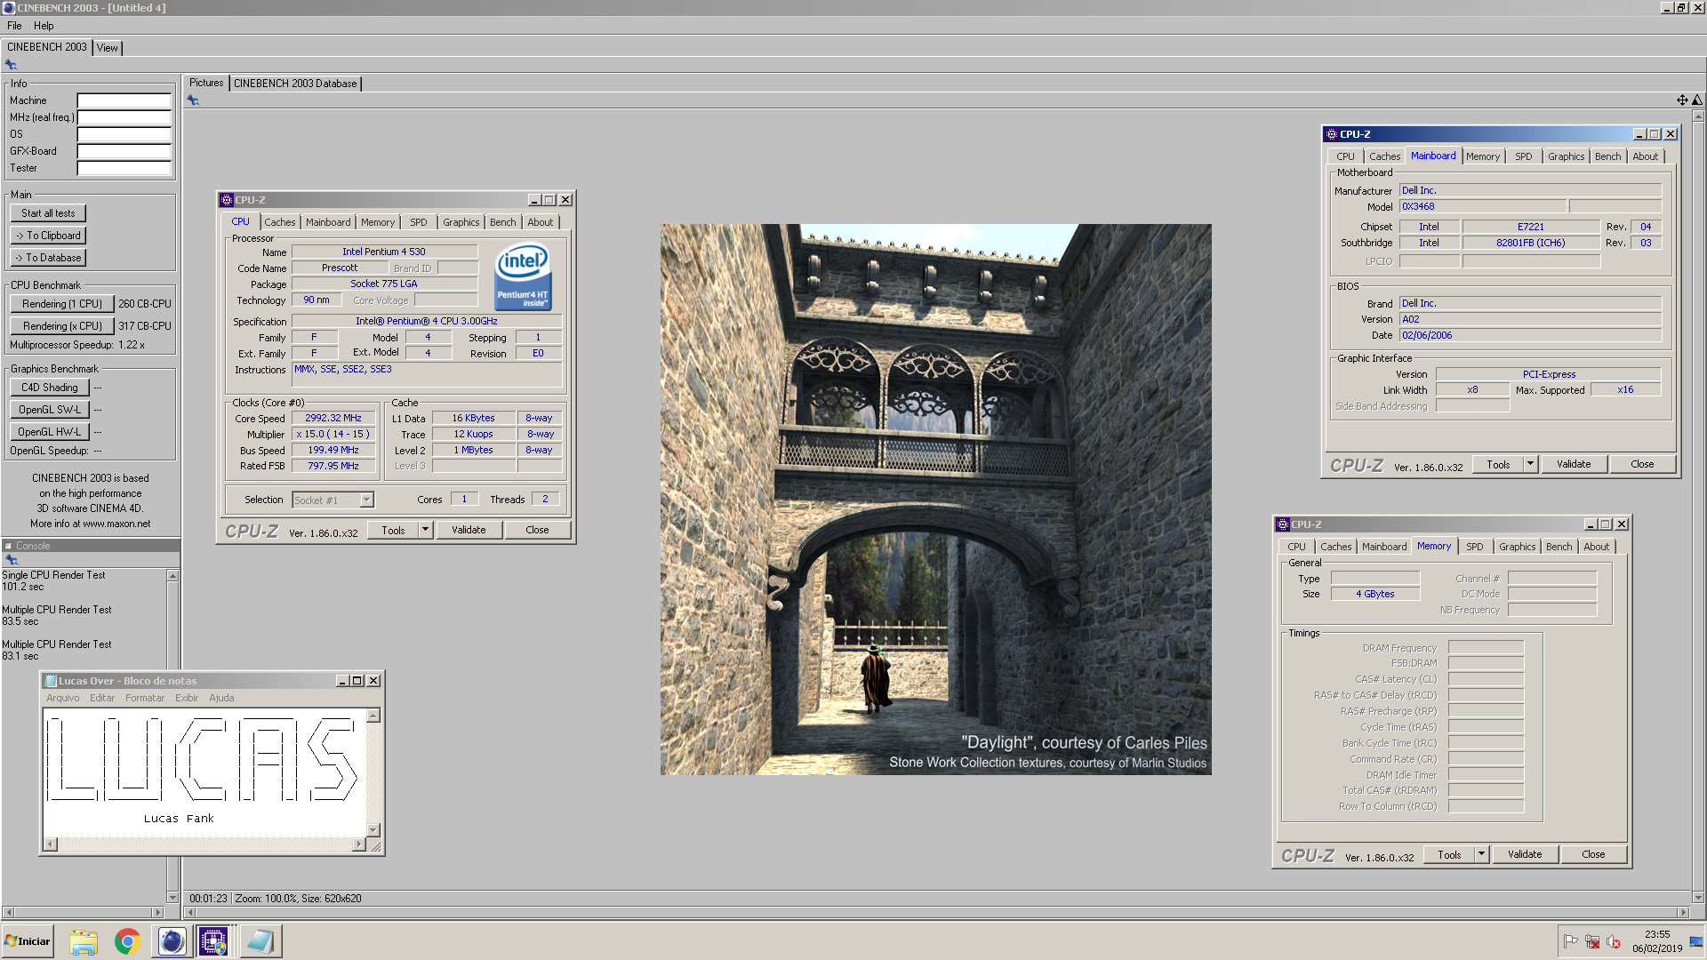The height and width of the screenshot is (960, 1707).
Task: Run Rendering (x CPU) benchmark
Action: pyautogui.click(x=62, y=326)
